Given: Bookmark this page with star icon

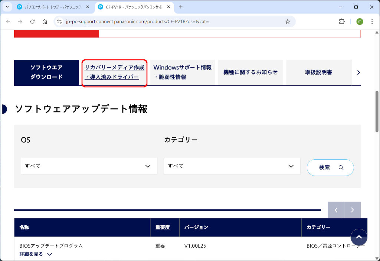Looking at the screenshot, I should pyautogui.click(x=288, y=22).
